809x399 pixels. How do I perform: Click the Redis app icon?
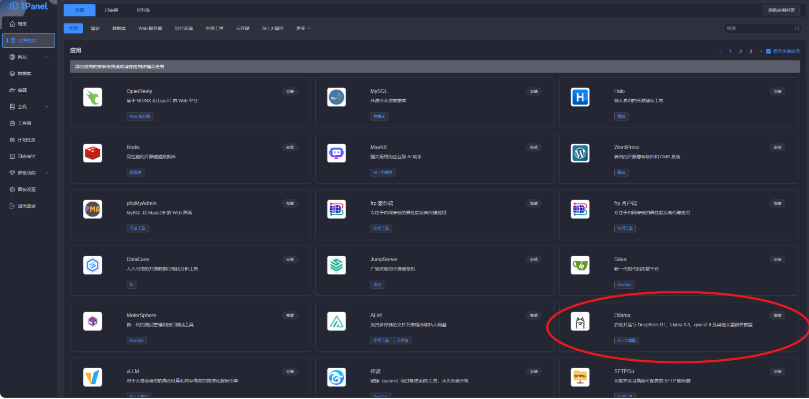[x=92, y=153]
